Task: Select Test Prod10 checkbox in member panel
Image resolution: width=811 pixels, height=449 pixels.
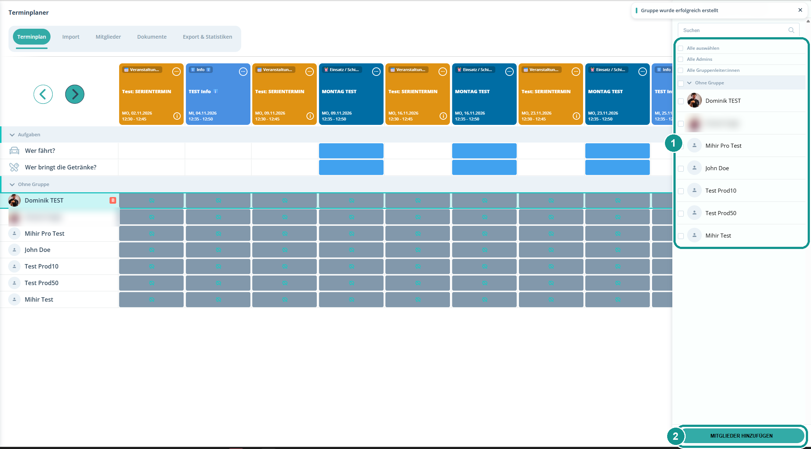Action: click(x=681, y=191)
